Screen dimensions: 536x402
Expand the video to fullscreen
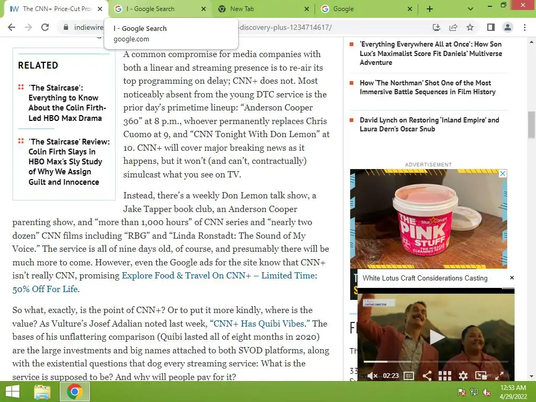[x=499, y=375]
